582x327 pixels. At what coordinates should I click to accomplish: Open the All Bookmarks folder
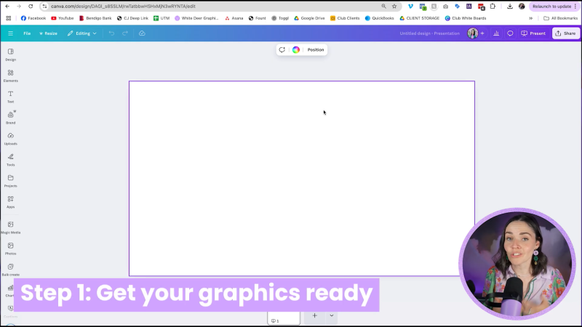click(560, 18)
